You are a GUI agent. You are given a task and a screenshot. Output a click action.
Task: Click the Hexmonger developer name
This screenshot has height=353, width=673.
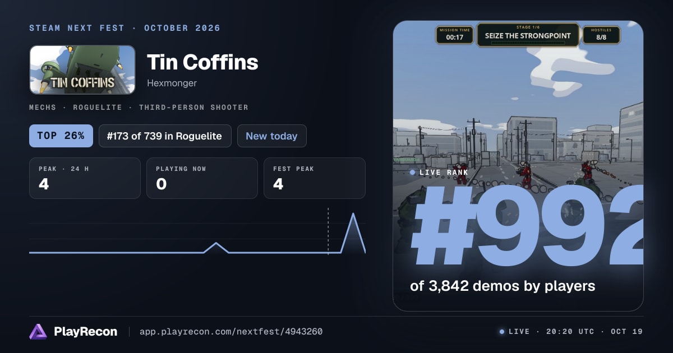click(x=172, y=83)
